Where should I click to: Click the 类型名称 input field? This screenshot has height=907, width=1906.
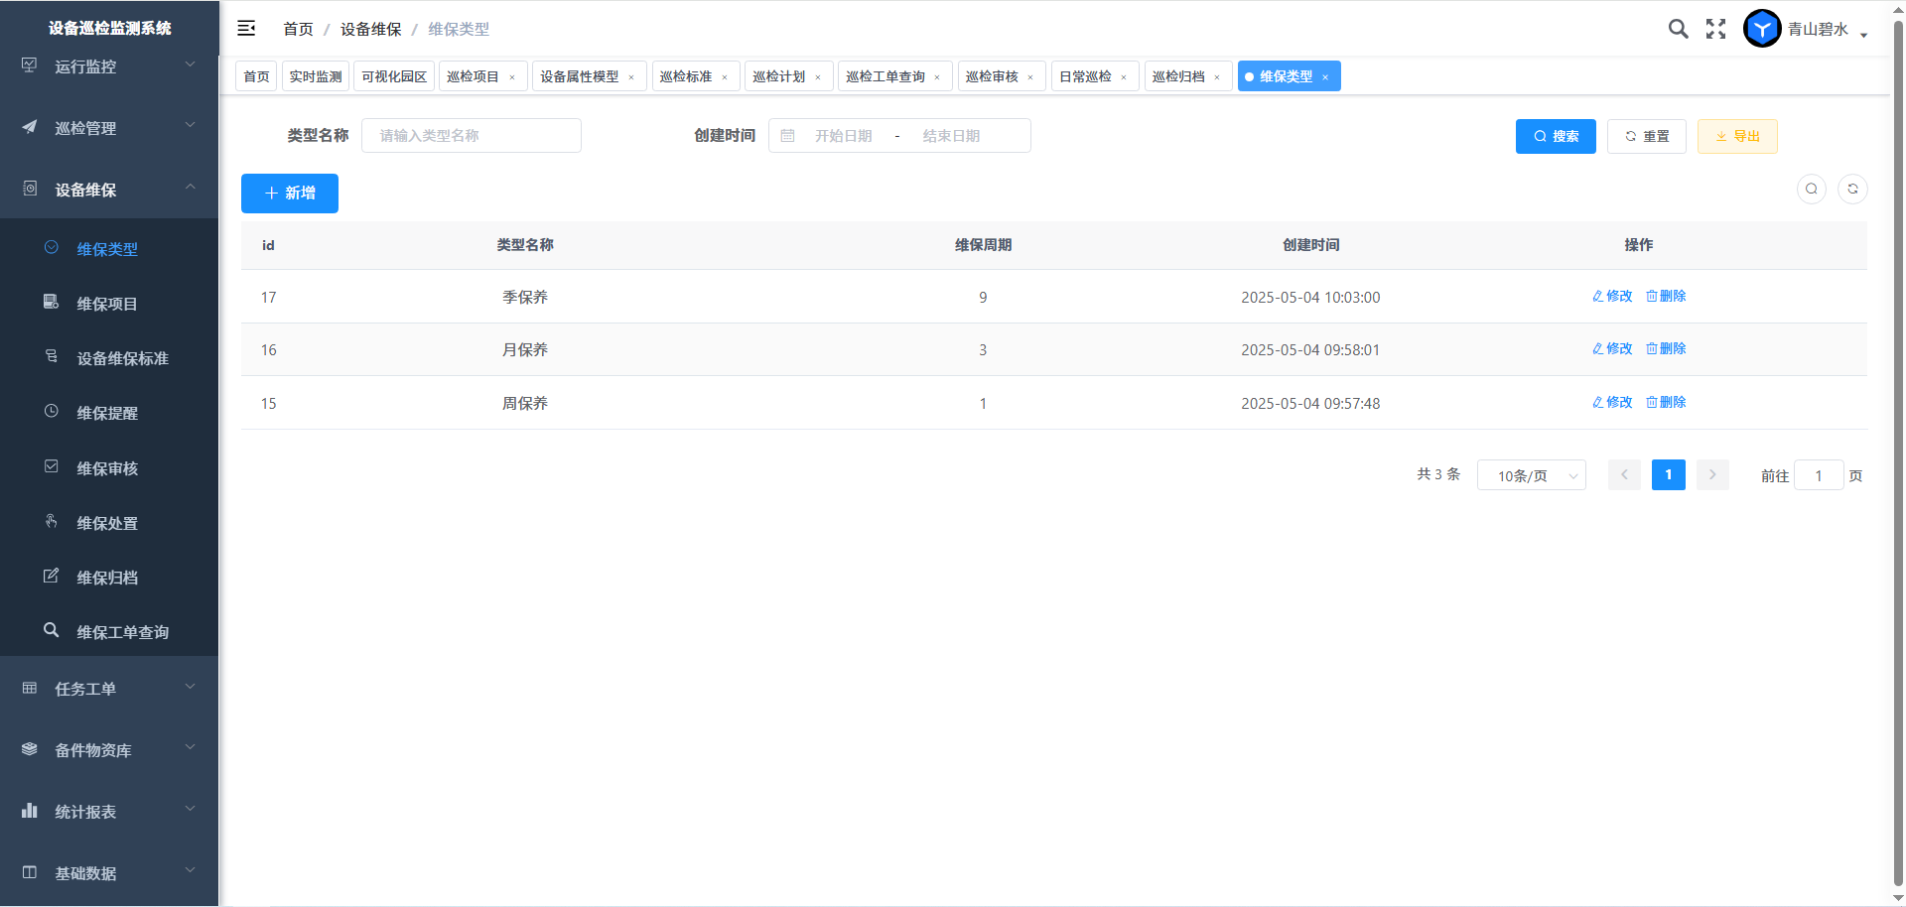(472, 136)
